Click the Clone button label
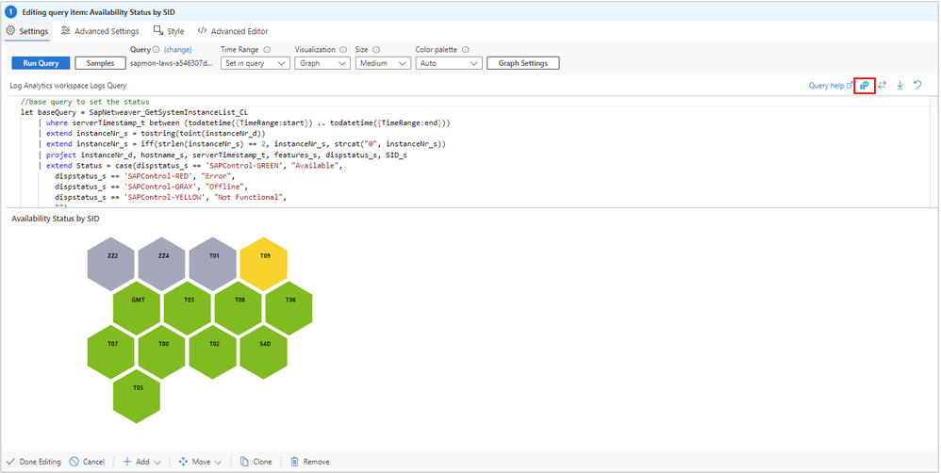Viewport: 941px width, 473px height. click(262, 462)
